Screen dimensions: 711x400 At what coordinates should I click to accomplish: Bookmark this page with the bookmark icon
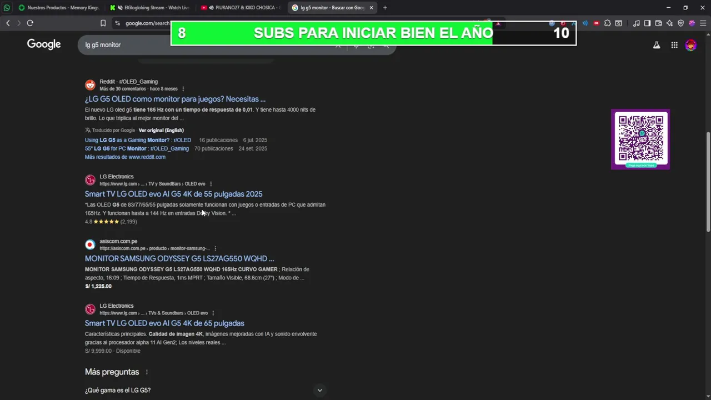pyautogui.click(x=103, y=23)
